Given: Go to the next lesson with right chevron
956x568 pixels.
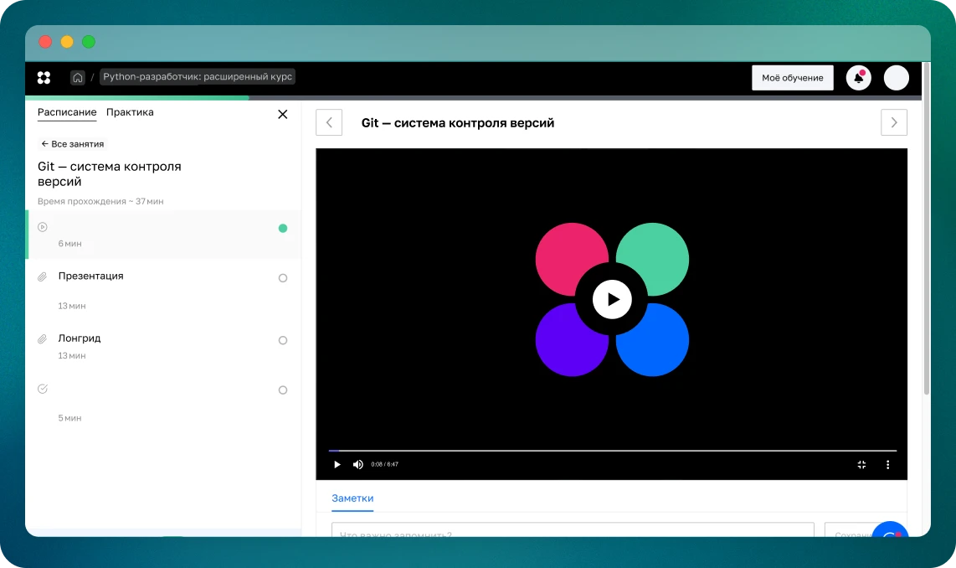Looking at the screenshot, I should 893,122.
